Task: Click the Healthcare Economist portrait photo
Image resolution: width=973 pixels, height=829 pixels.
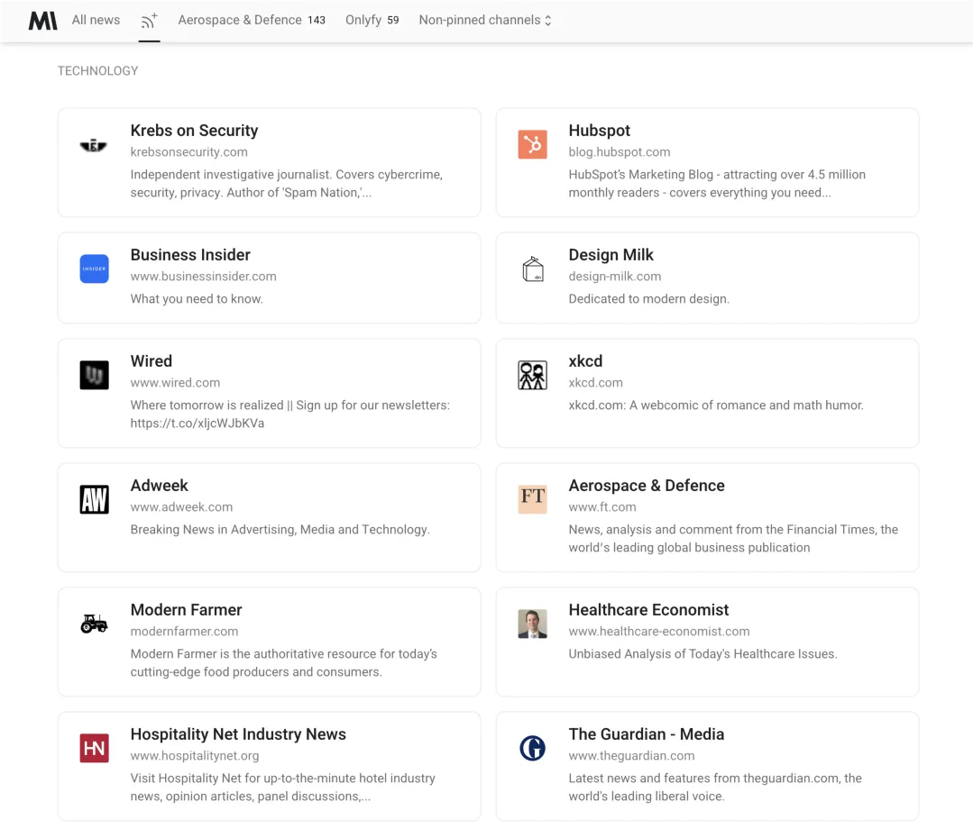Action: pyautogui.click(x=532, y=624)
